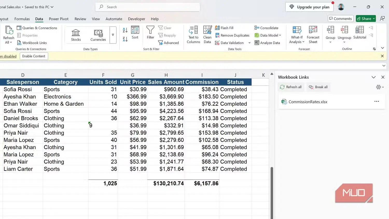Sort descending Z to A

click(125, 39)
